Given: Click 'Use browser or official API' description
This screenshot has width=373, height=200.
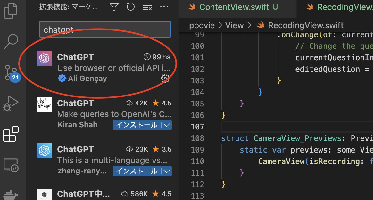Looking at the screenshot, I should (x=114, y=68).
